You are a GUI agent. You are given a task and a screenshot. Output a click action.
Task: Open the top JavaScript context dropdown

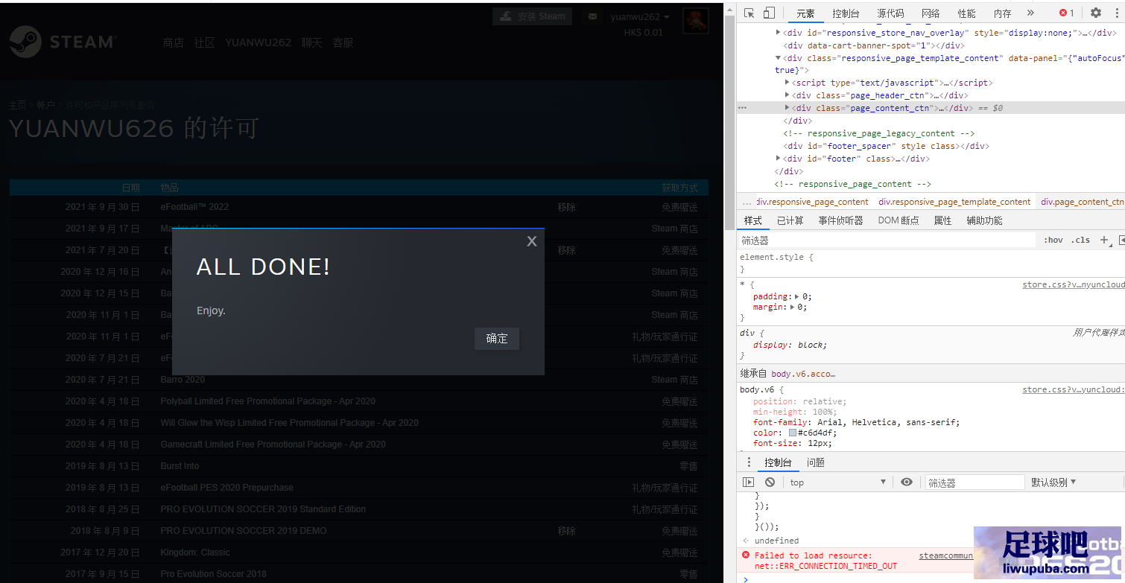click(838, 482)
